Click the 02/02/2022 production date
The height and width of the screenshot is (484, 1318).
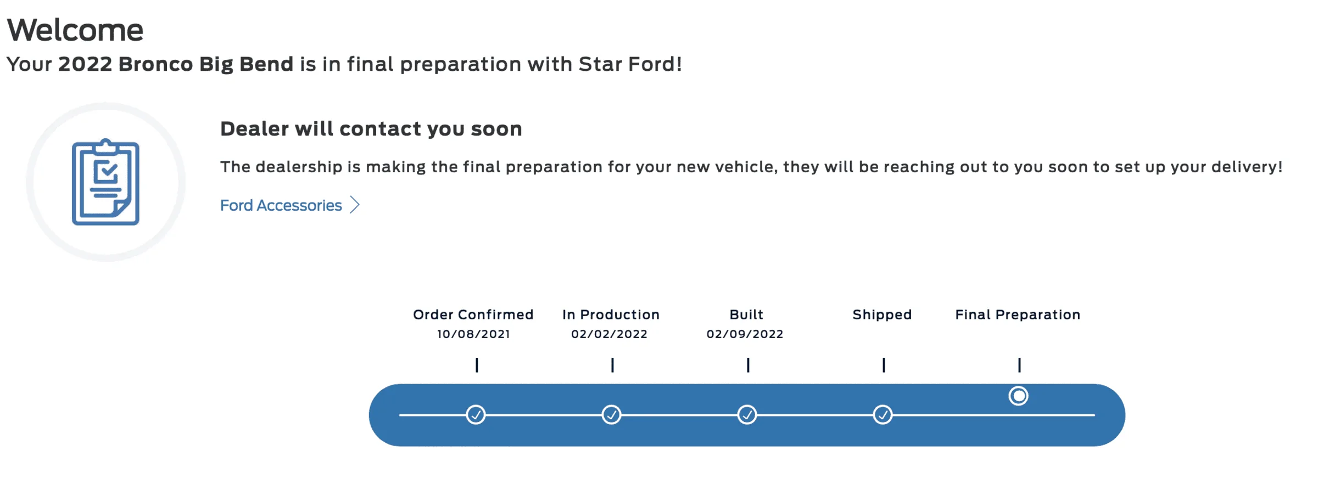609,334
